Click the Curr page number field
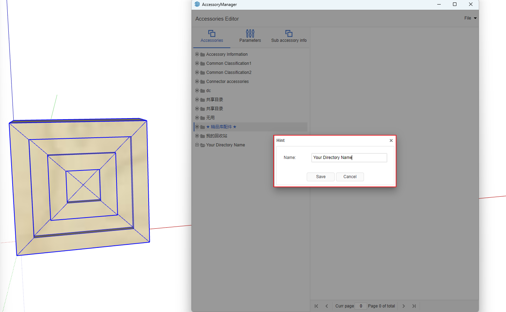The height and width of the screenshot is (312, 506). 361,306
